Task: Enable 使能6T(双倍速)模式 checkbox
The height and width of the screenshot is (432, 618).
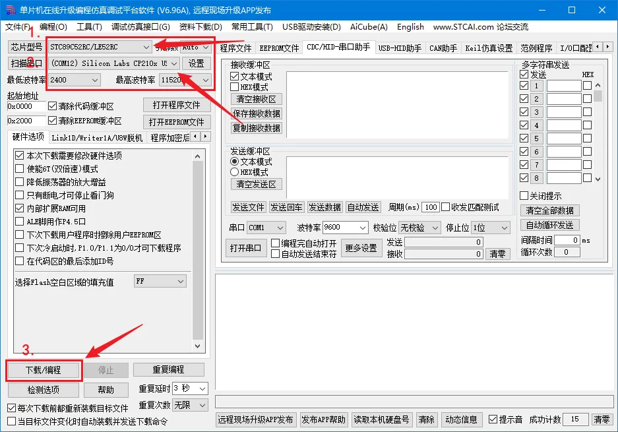Action: pos(19,169)
